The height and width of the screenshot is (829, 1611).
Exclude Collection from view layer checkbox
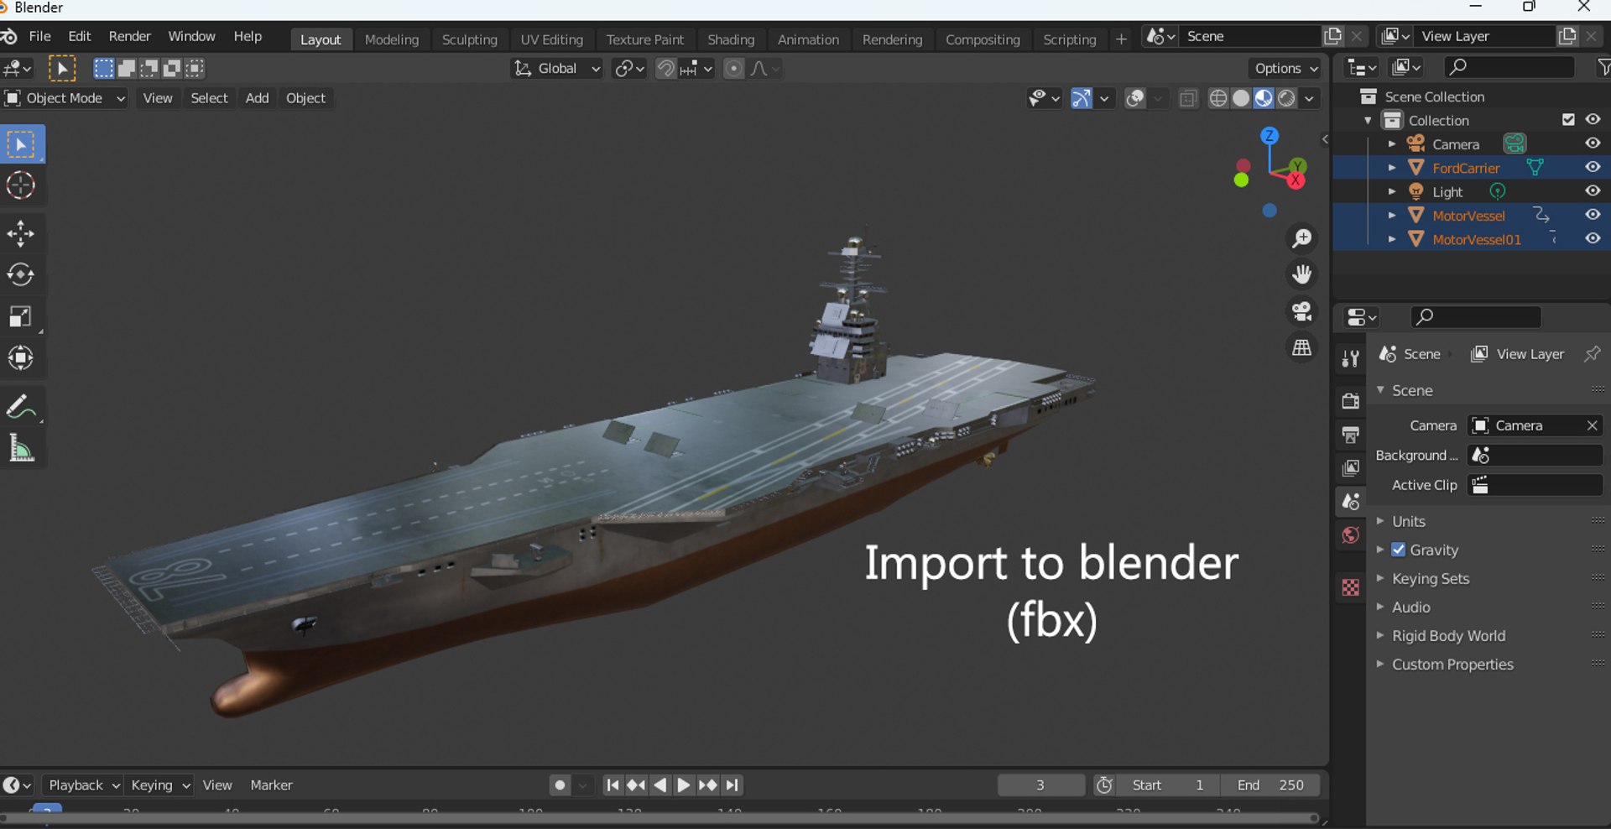(x=1568, y=120)
